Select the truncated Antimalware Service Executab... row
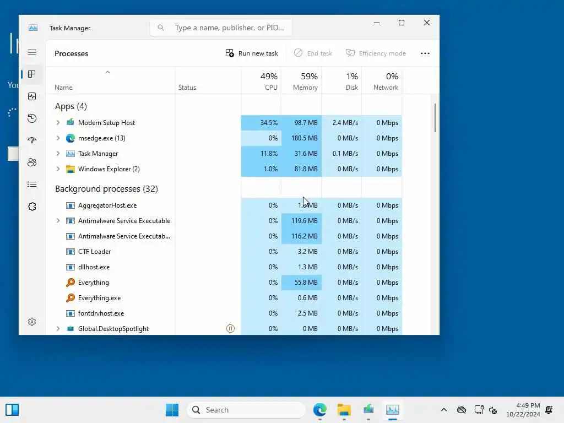The image size is (564, 423). point(225,236)
